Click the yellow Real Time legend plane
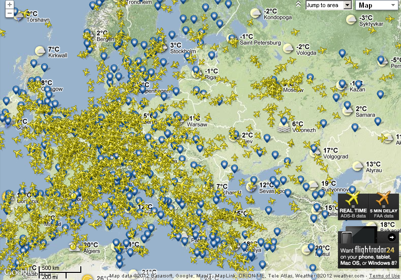Image resolution: width=401 pixels, height=280 pixels. tap(353, 199)
